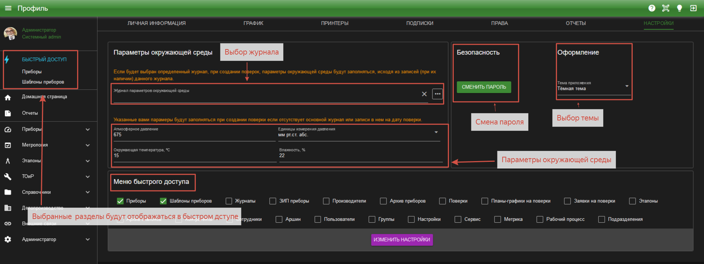Expand the Приборы sidebar section chevron
The width and height of the screenshot is (704, 264).
(x=88, y=130)
